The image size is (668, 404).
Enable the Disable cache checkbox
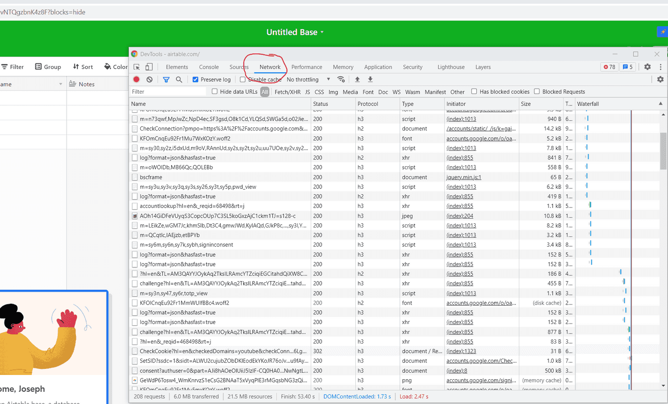242,79
